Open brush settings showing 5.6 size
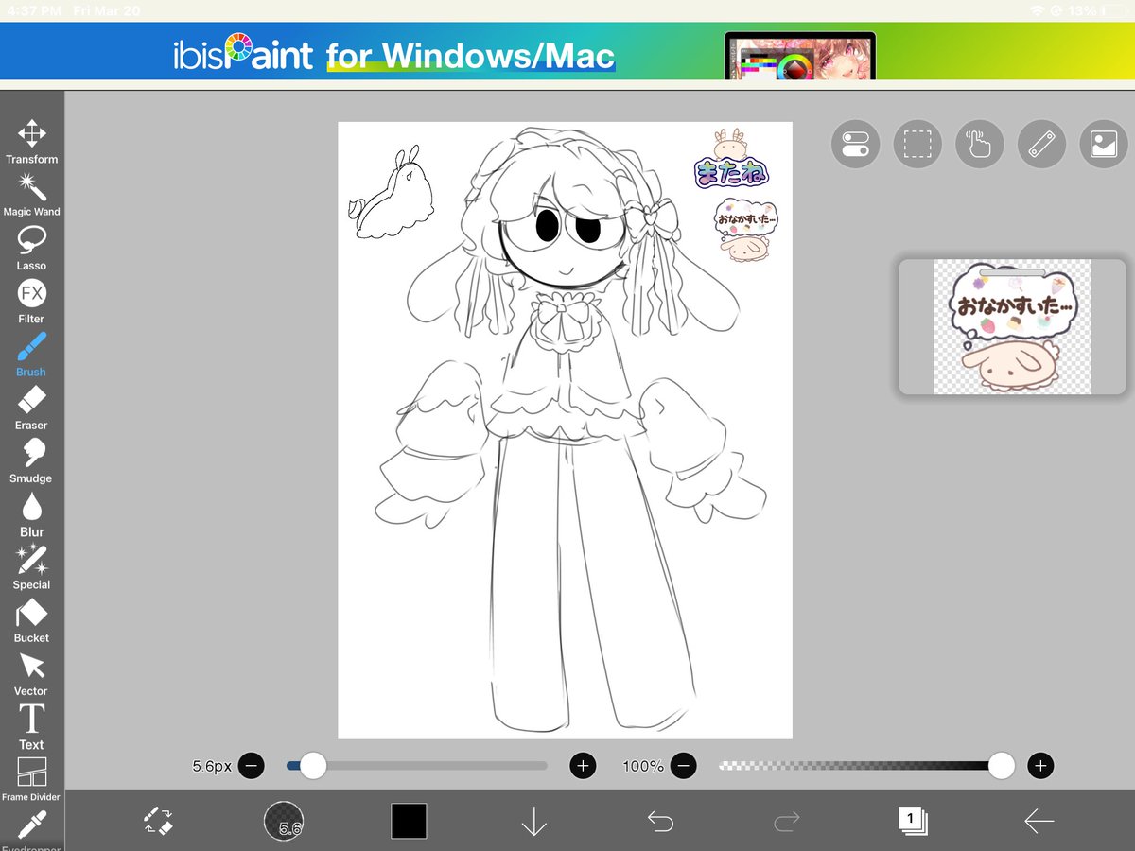The width and height of the screenshot is (1135, 851). point(284,821)
